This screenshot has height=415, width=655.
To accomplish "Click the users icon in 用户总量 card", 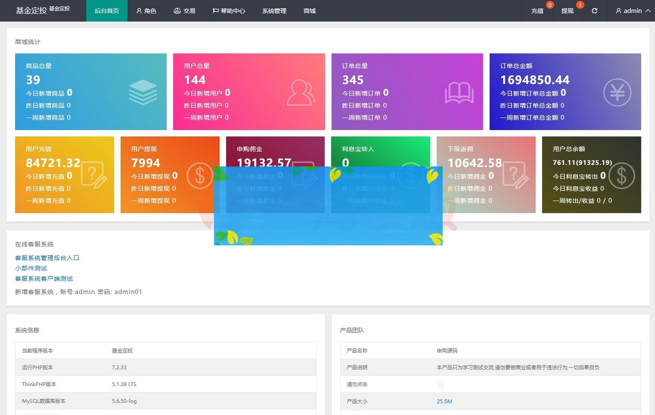I will (301, 92).
